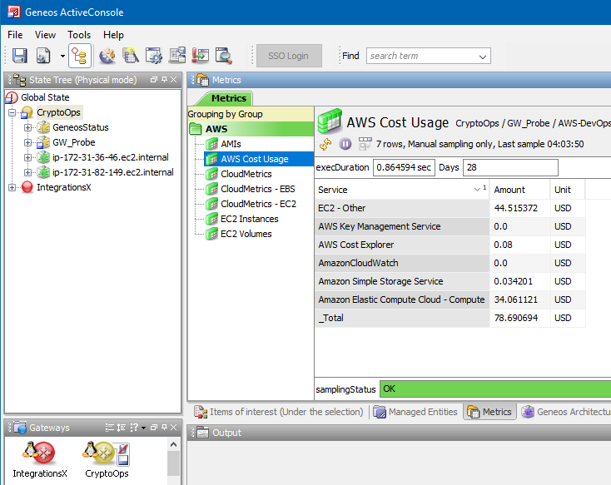Click the red exclamation alert window icon
This screenshot has height=485, width=611.
pyautogui.click(x=201, y=56)
